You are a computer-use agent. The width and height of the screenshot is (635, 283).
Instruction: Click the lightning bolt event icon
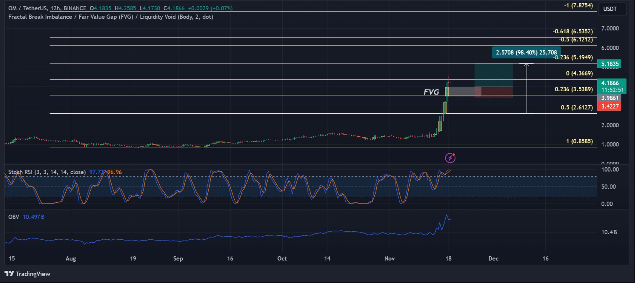click(x=450, y=158)
